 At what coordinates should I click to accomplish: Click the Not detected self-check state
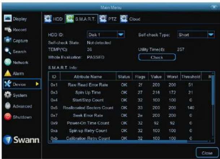[99, 43]
